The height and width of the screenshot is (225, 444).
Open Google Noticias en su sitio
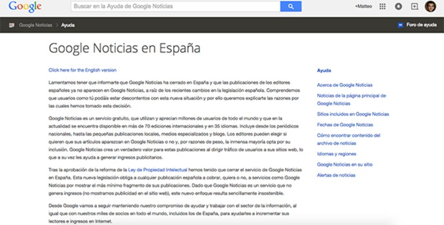coord(344,164)
